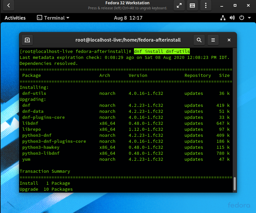
Task: Click the Version column header
Action: (x=138, y=75)
